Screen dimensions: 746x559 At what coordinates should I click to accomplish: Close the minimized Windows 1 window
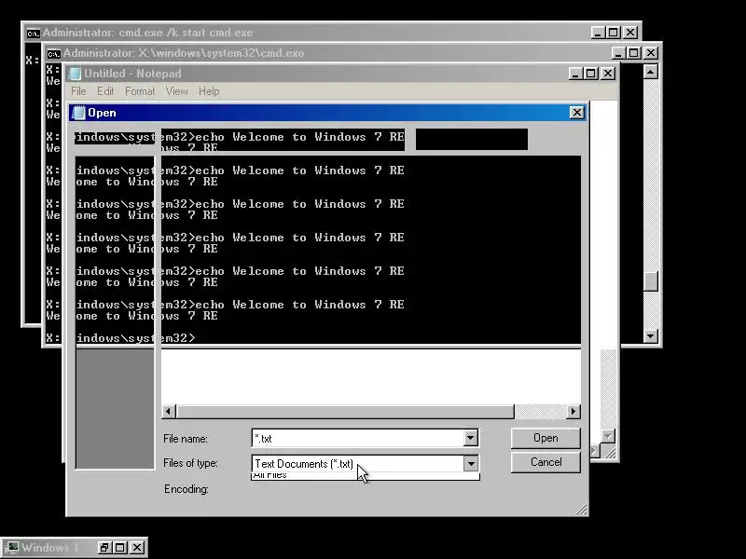[137, 548]
